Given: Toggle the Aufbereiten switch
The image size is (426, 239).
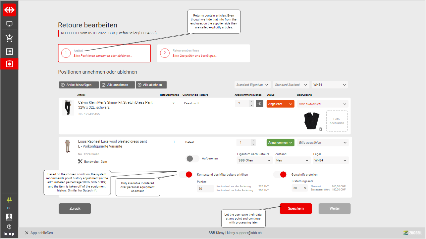Looking at the screenshot, I should 193,158.
